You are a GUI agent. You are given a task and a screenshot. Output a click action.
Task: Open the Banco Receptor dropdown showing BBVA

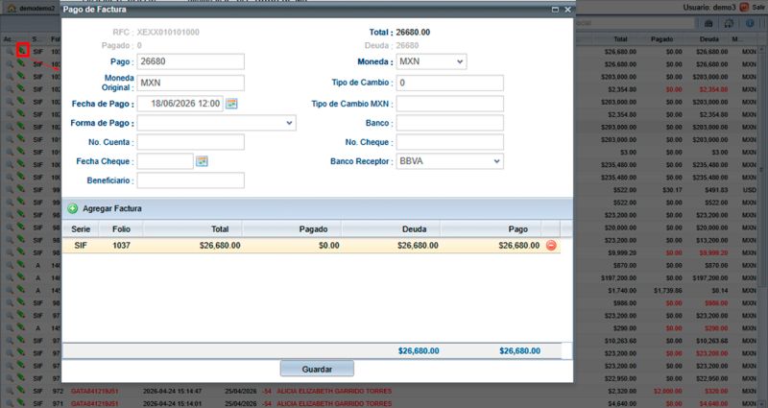click(x=449, y=161)
